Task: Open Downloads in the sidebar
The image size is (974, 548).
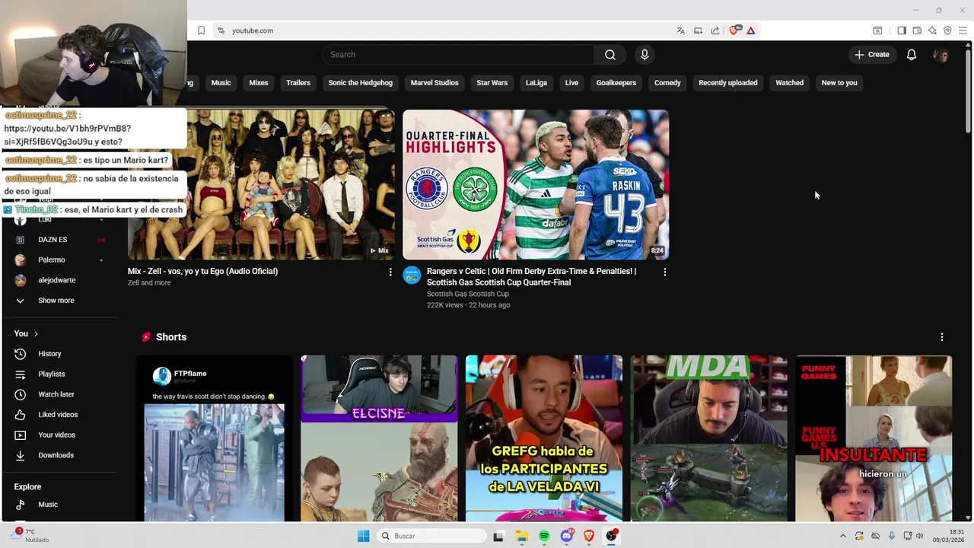Action: click(60, 455)
